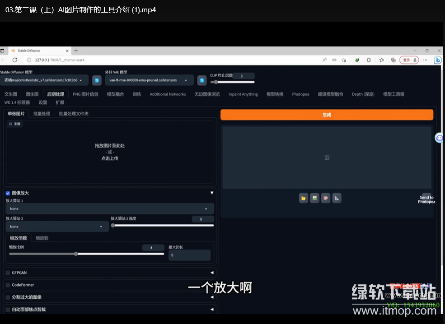Adjust the 放大算法 2 强度 slider

click(x=162, y=226)
